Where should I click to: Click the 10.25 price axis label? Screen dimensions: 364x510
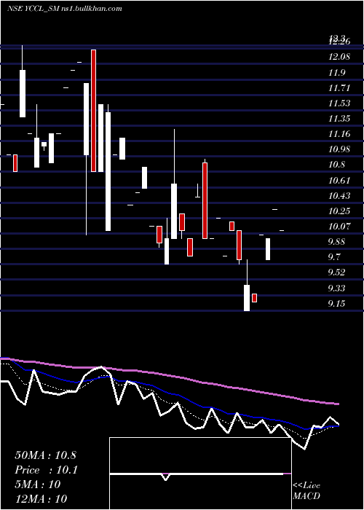(x=339, y=211)
